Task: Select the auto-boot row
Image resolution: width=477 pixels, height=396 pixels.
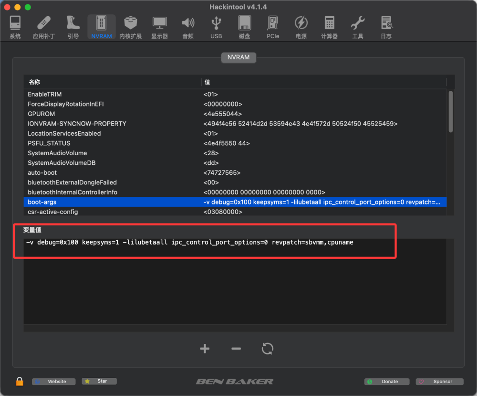Action: (x=235, y=172)
